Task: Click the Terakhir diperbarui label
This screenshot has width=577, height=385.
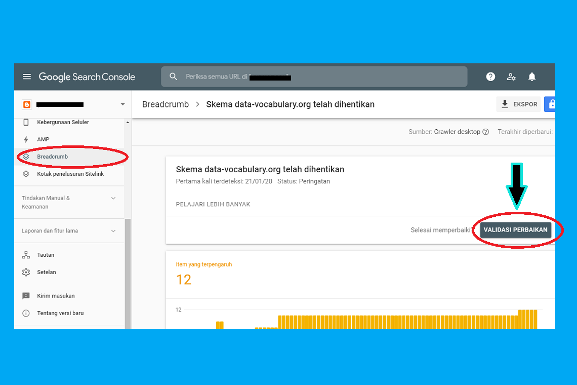Action: pyautogui.click(x=525, y=132)
